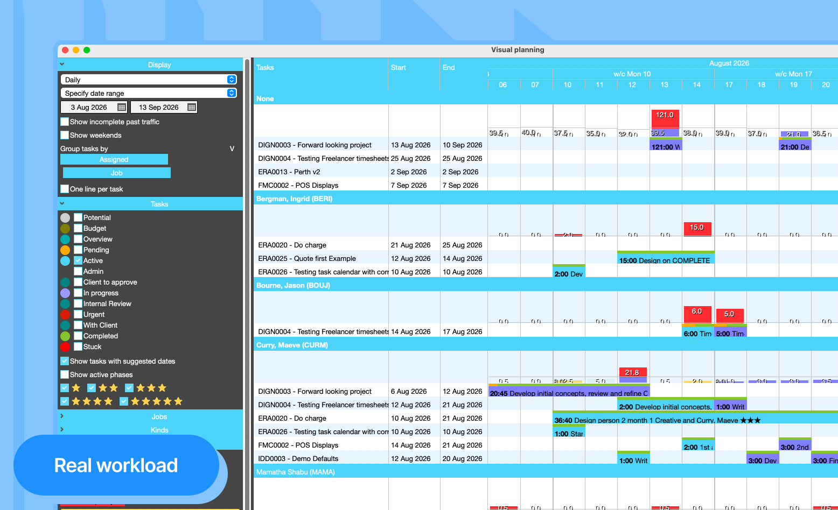Collapse the Tasks section chevron
This screenshot has height=510, width=838.
62,203
